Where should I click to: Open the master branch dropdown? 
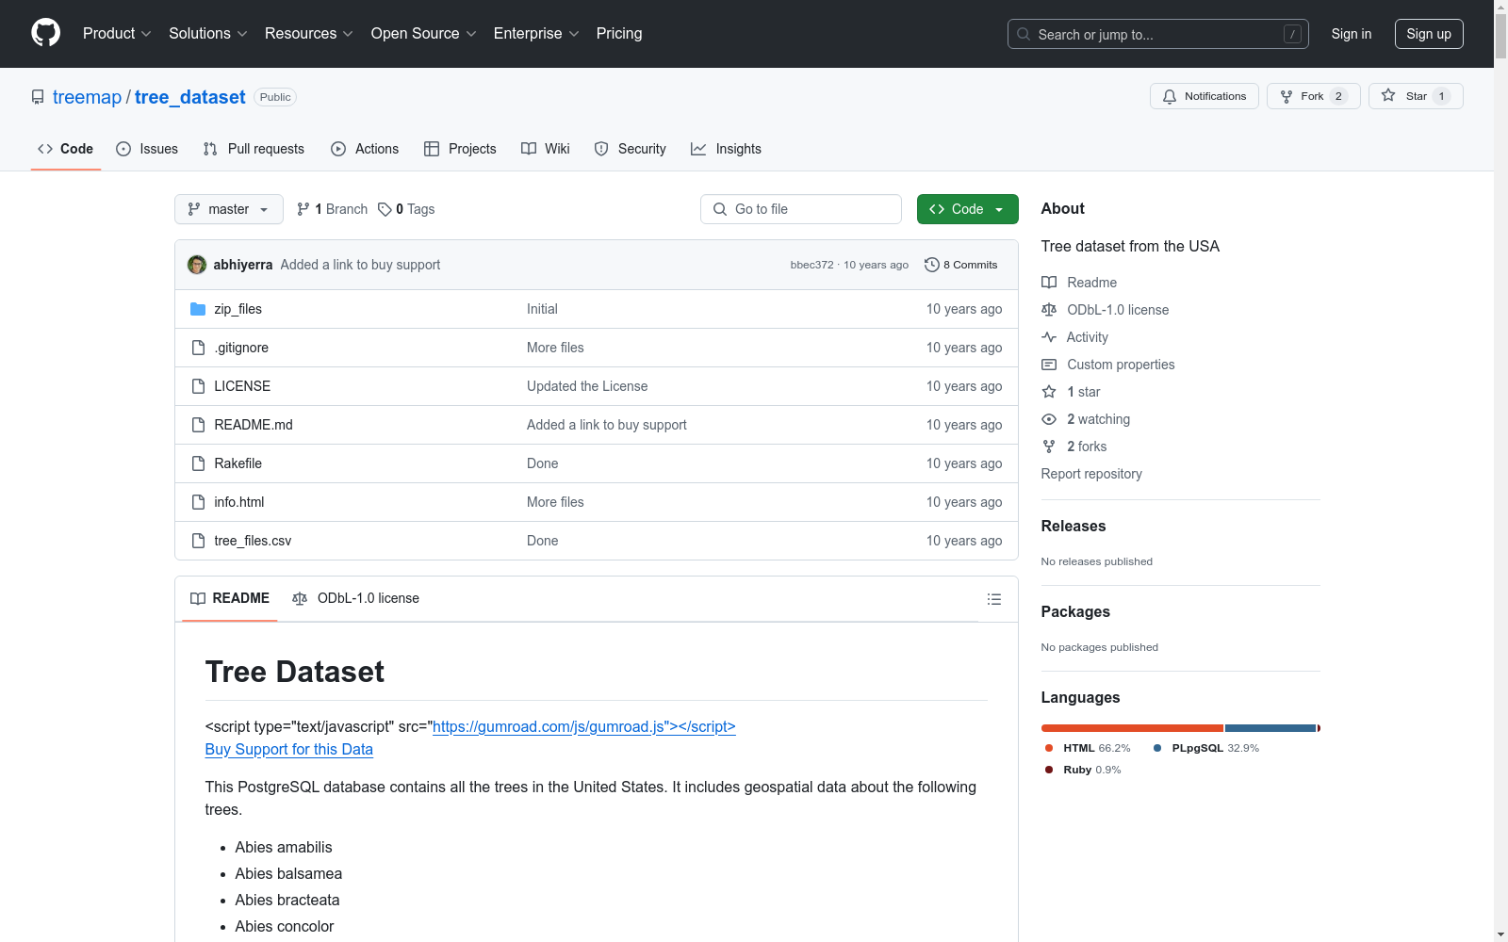click(229, 209)
